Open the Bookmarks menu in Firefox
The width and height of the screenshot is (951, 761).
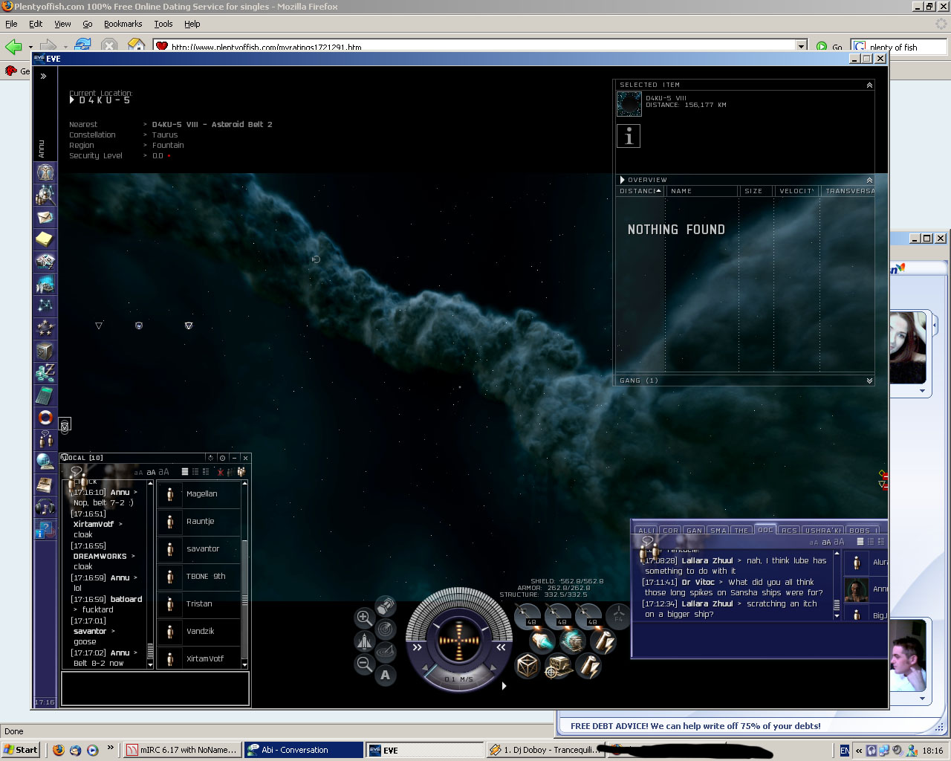coord(123,24)
